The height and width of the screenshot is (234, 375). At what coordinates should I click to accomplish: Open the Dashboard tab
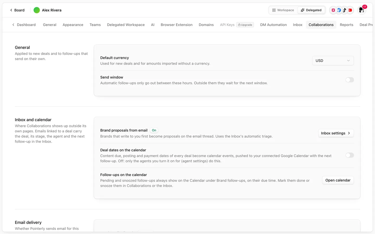[x=26, y=25]
